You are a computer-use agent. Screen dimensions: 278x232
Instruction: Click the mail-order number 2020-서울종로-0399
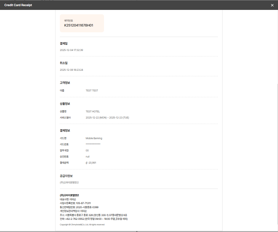87,207
